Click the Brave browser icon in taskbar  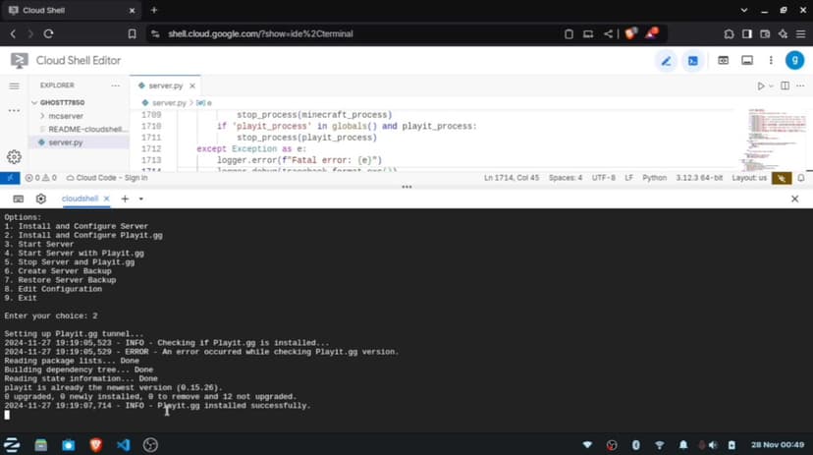95,444
